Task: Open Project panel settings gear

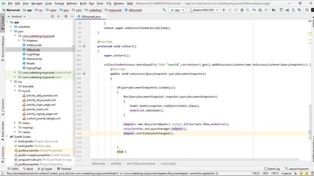Action: click(x=66, y=16)
